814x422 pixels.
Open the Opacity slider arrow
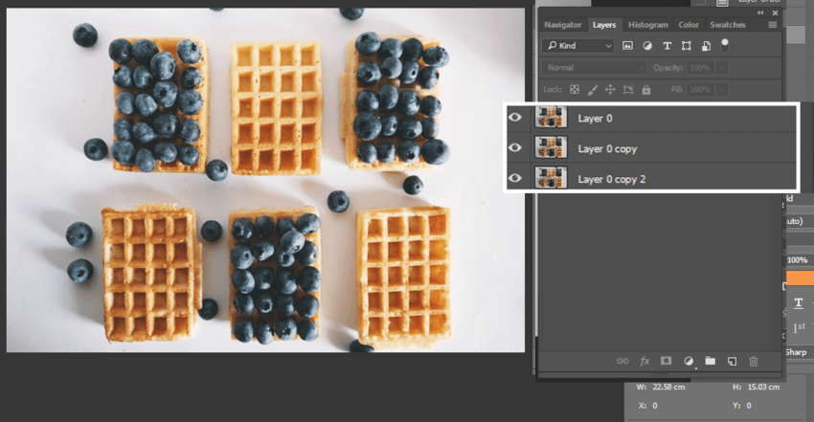pyautogui.click(x=722, y=67)
